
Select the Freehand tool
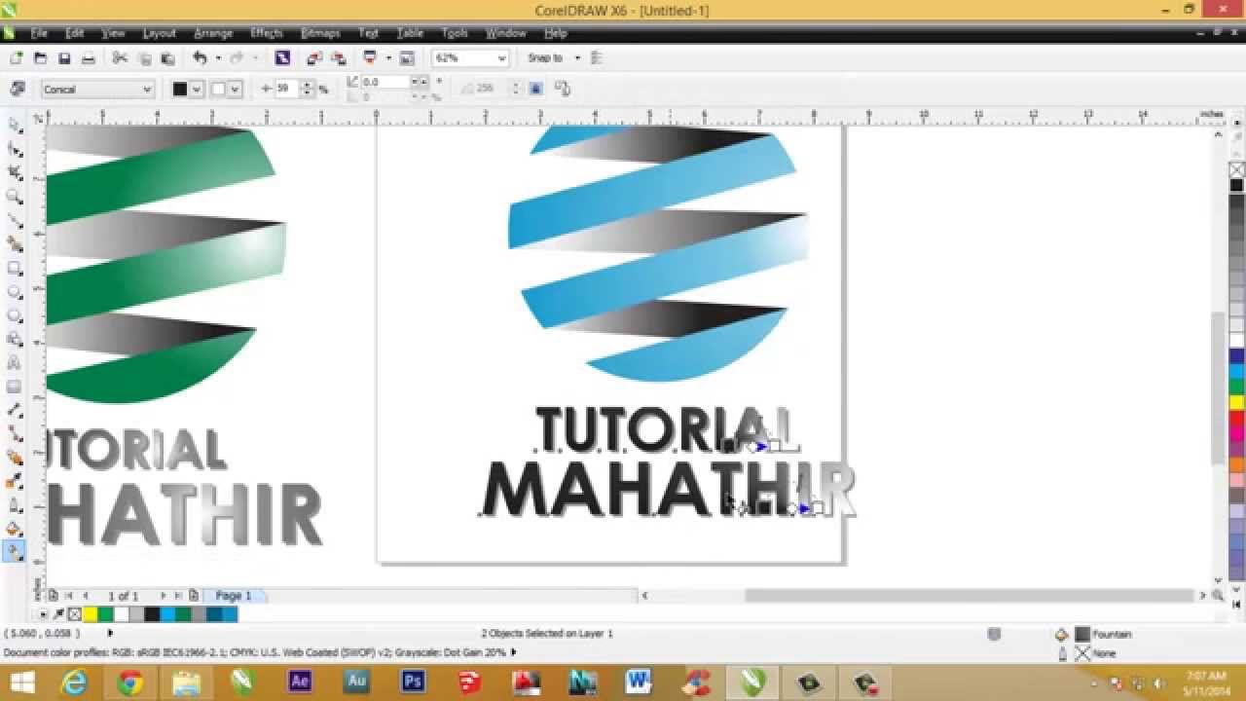click(x=15, y=220)
